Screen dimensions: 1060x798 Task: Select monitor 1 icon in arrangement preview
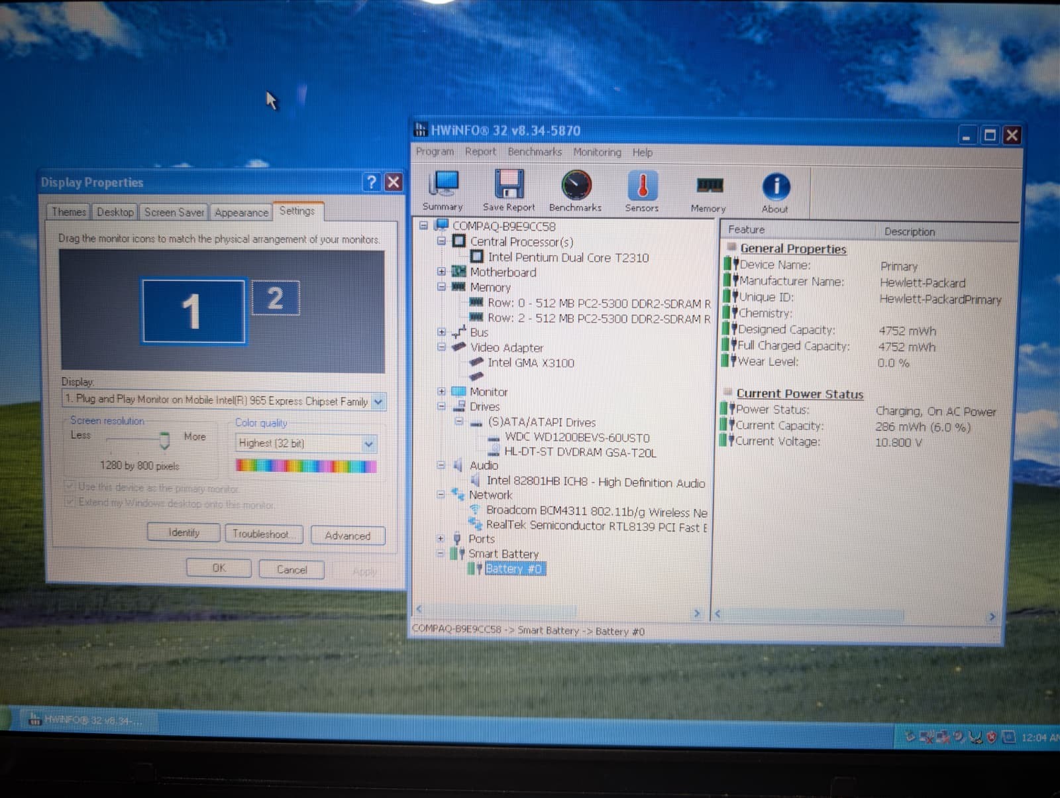click(x=193, y=311)
